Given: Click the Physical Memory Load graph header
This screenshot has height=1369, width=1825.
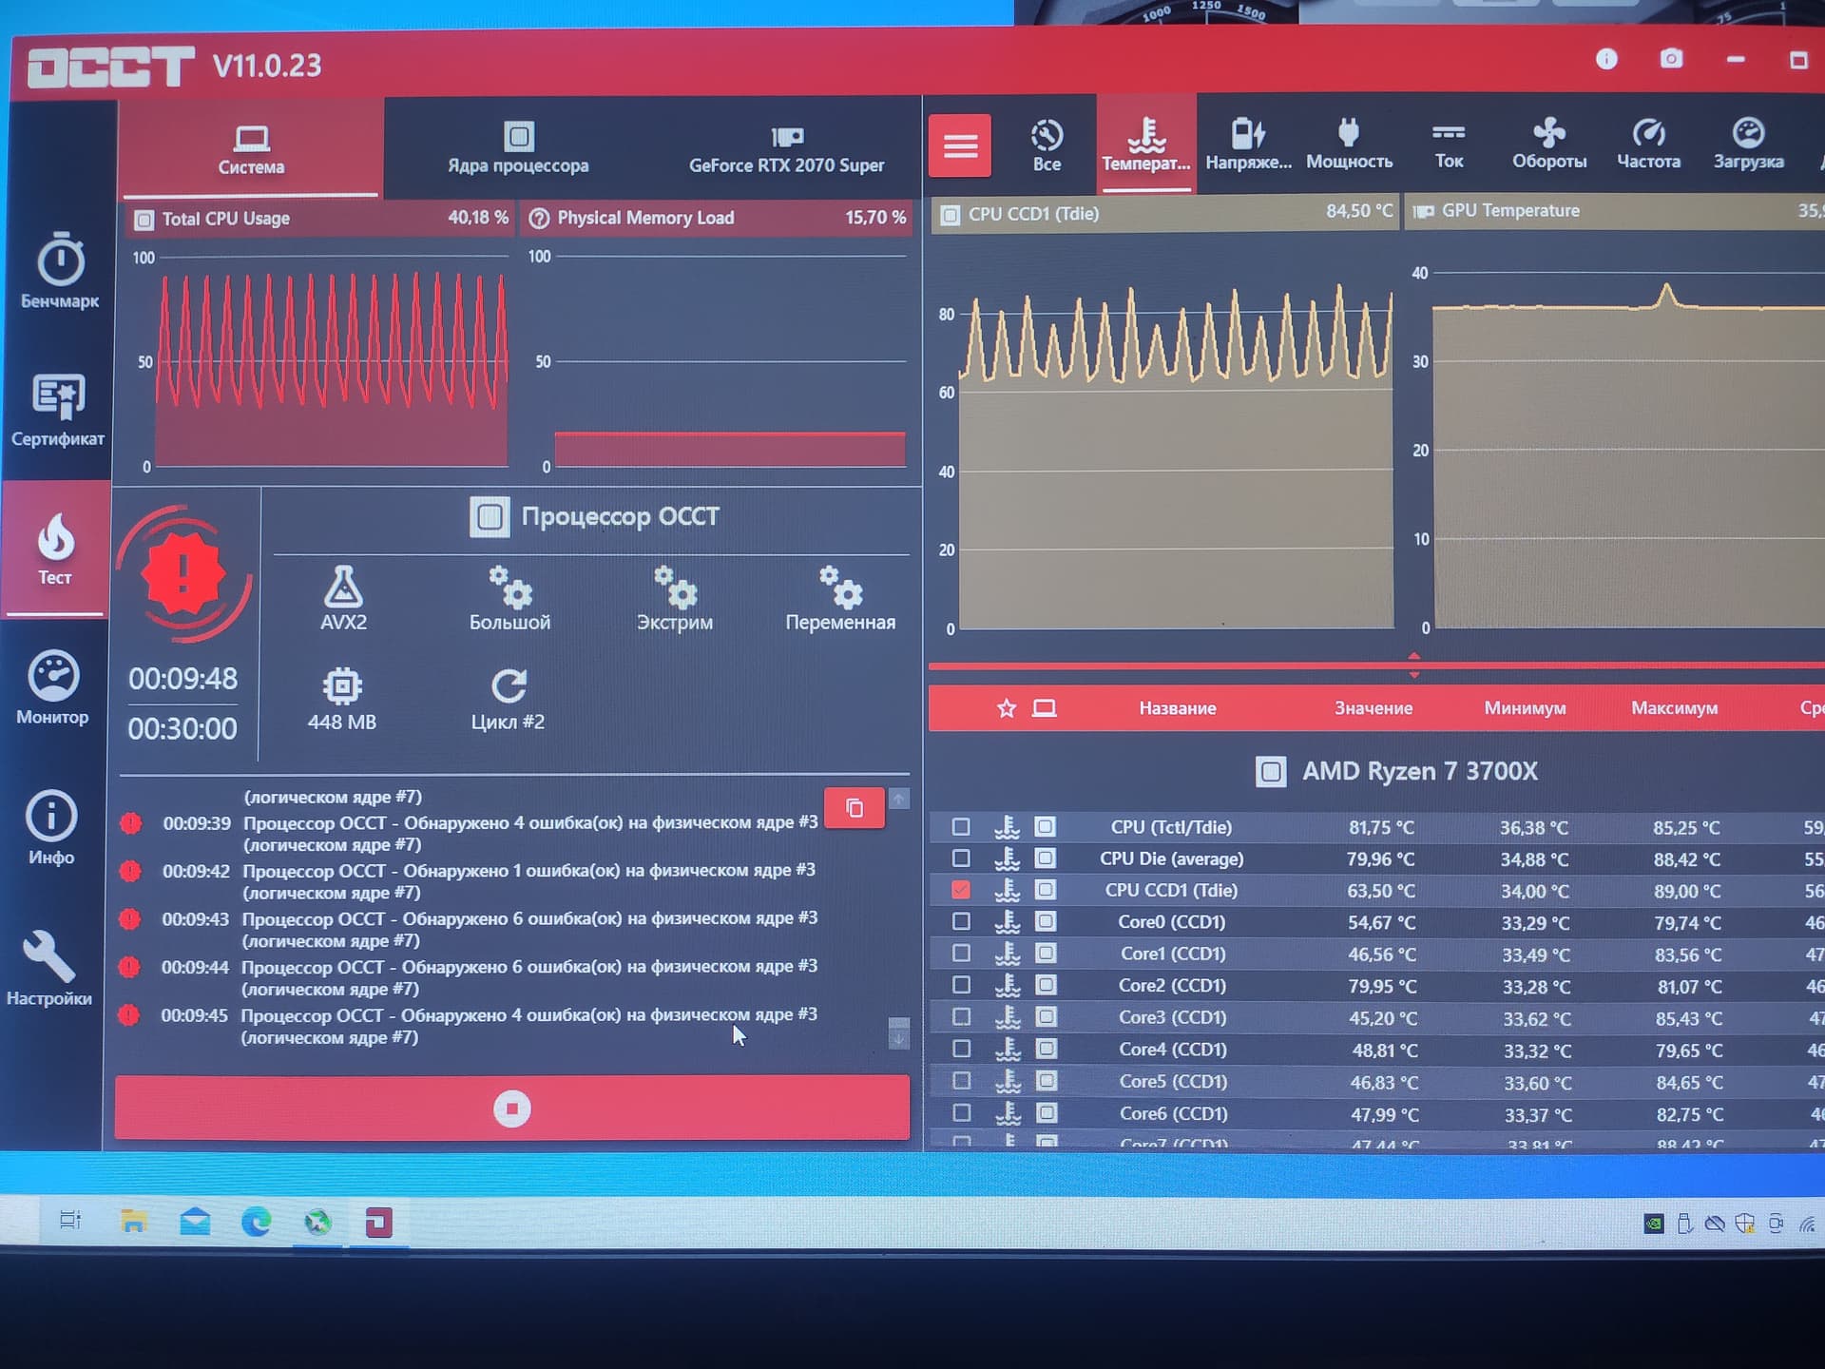Looking at the screenshot, I should tap(719, 218).
